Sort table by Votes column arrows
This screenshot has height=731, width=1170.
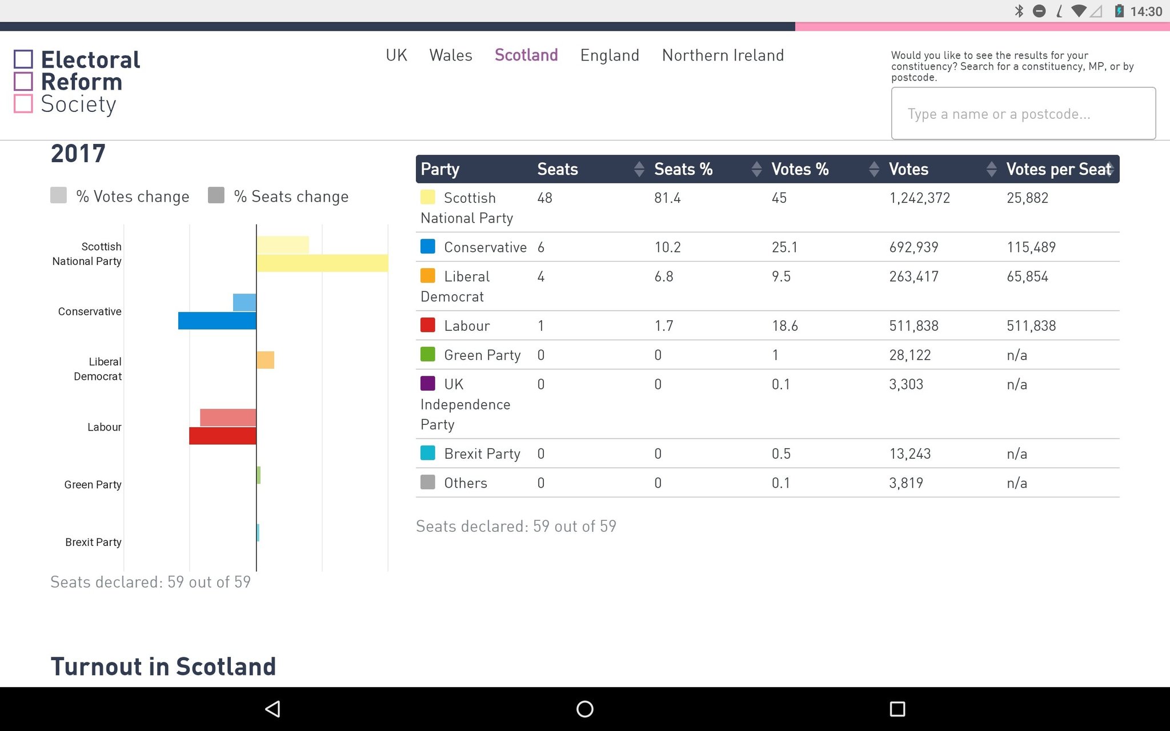992,169
